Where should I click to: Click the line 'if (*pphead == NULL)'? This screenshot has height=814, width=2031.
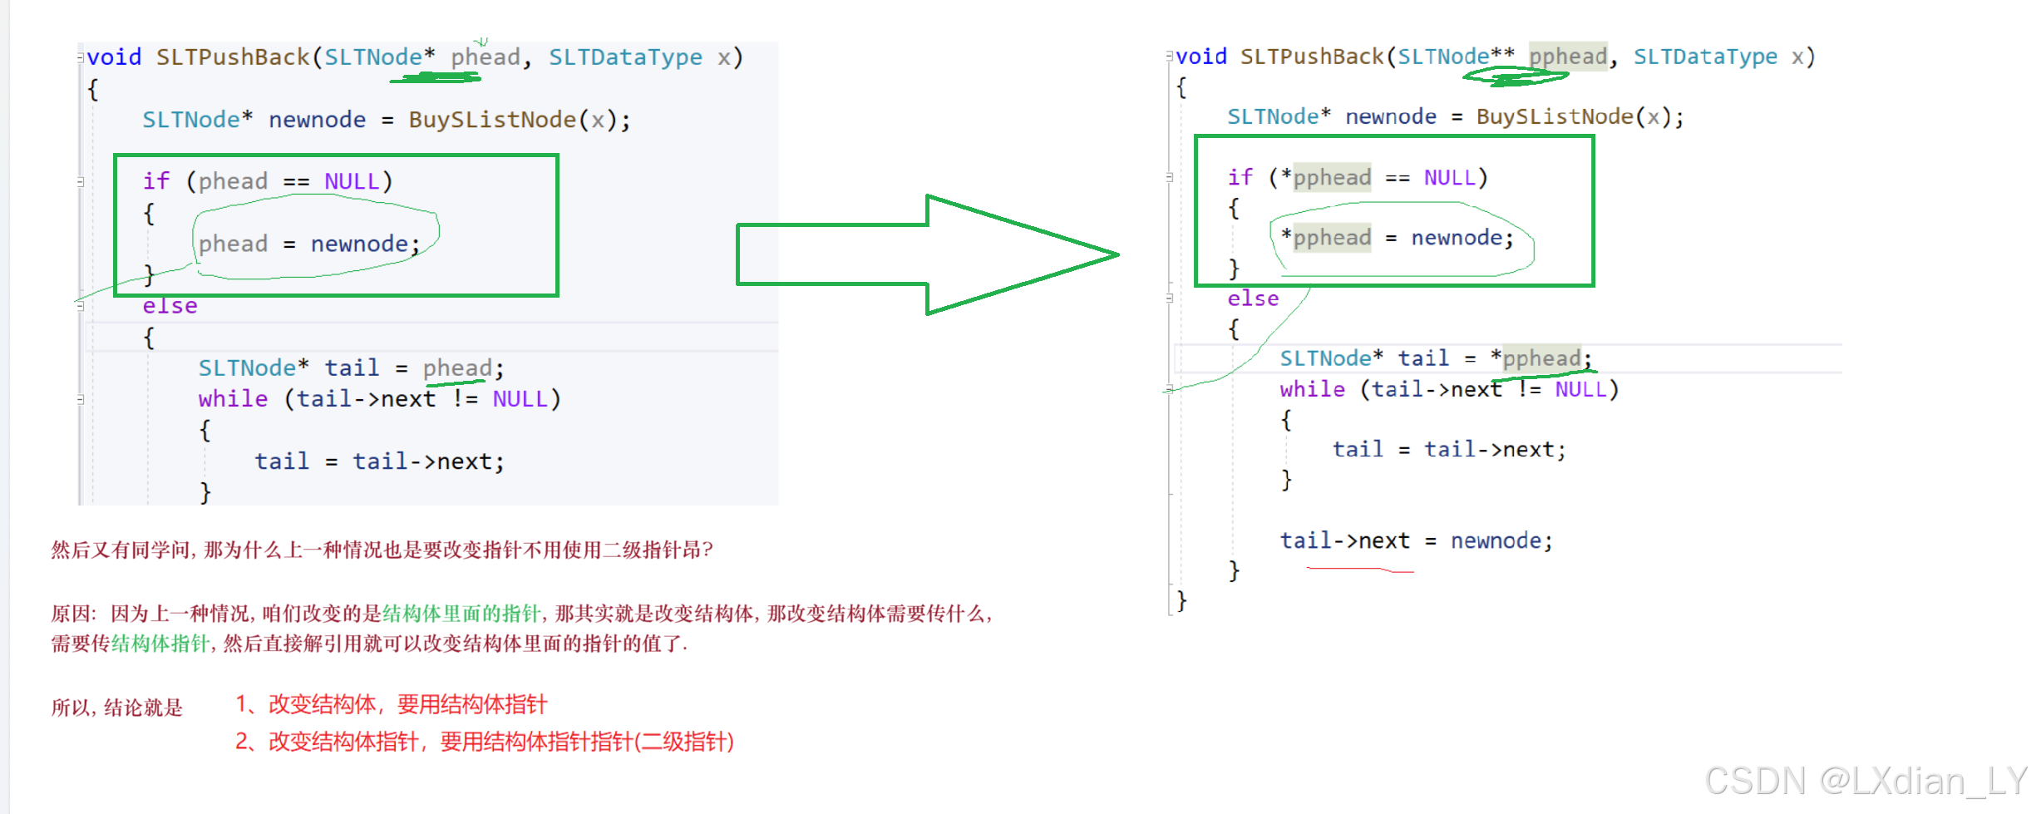(x=1358, y=177)
